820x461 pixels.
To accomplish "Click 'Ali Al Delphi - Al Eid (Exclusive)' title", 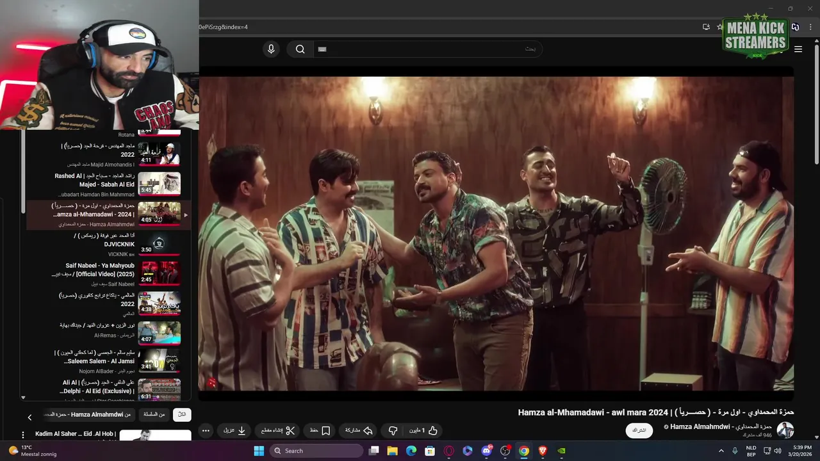I will coord(98,387).
